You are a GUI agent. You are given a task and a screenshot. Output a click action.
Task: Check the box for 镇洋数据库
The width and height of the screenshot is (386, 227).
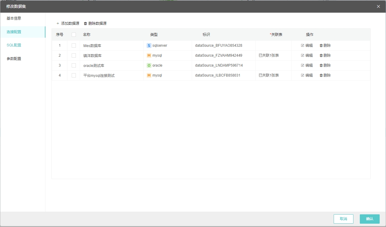pos(74,55)
